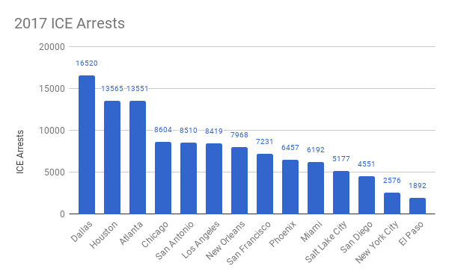The image size is (449, 277).
Task: Click the 1892 data label
Action: click(x=418, y=186)
